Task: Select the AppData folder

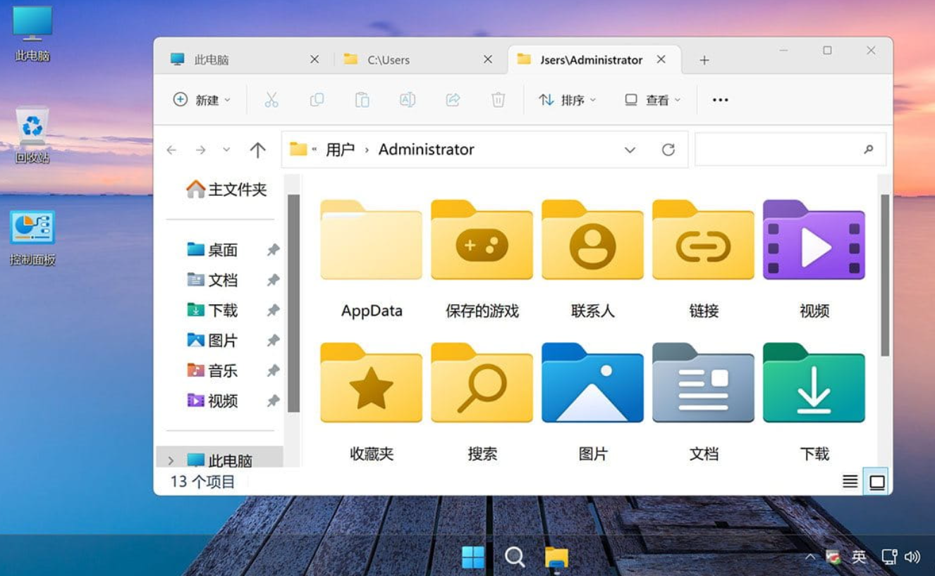Action: coord(372,259)
